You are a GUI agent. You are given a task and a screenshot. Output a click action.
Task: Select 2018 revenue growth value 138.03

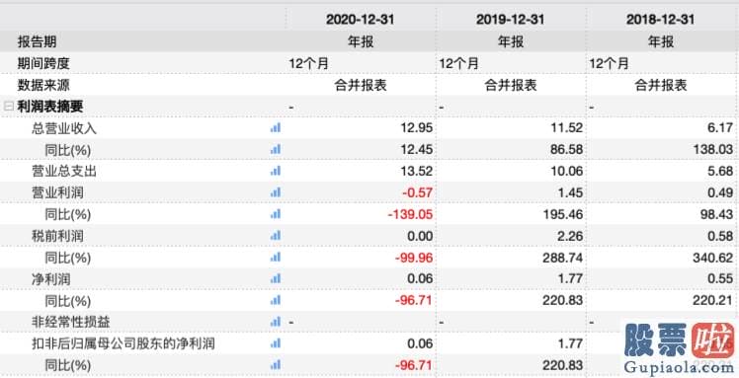click(713, 149)
